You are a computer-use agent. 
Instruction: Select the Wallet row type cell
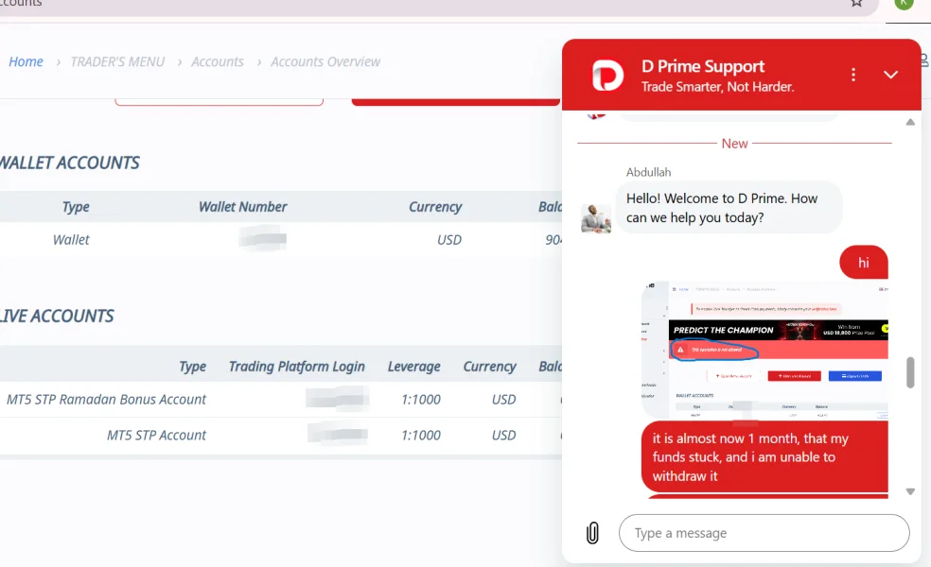click(x=71, y=240)
